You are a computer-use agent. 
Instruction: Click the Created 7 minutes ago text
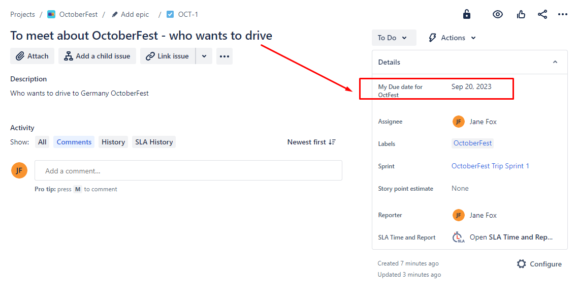(408, 263)
